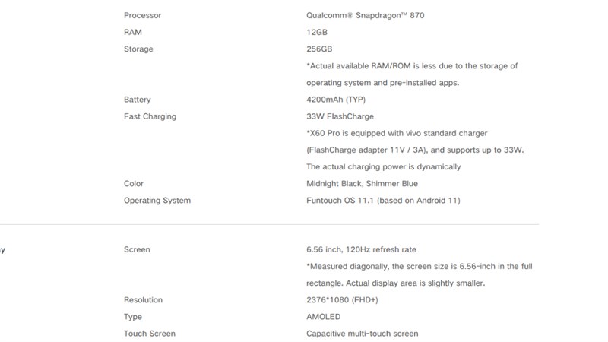This screenshot has height=342, width=608.
Task: Select the Qualcomm Snapdragon 870 text
Action: 366,15
